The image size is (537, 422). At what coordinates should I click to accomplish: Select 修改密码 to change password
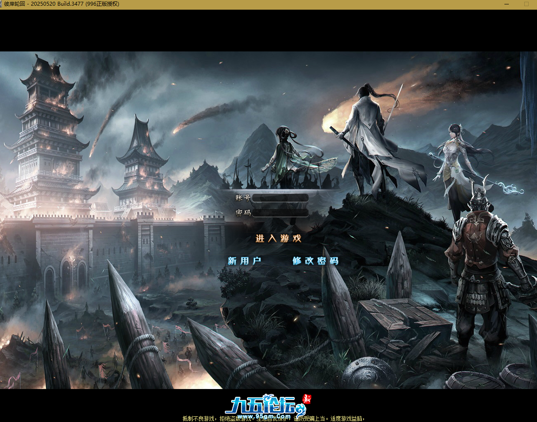[316, 261]
